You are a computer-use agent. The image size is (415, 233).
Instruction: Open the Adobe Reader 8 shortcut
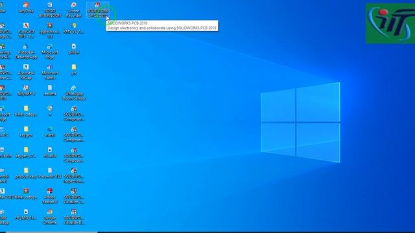point(50,196)
